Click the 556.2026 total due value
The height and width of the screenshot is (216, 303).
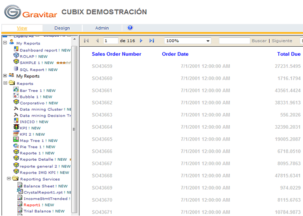pos(290,115)
